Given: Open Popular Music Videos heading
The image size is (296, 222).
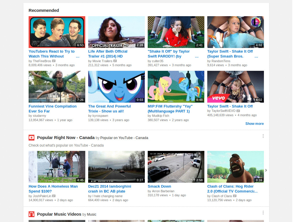Looking at the screenshot, I should coord(59,214).
